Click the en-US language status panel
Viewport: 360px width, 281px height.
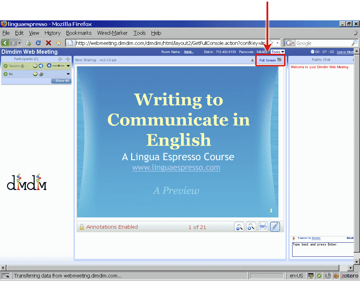[296, 275]
